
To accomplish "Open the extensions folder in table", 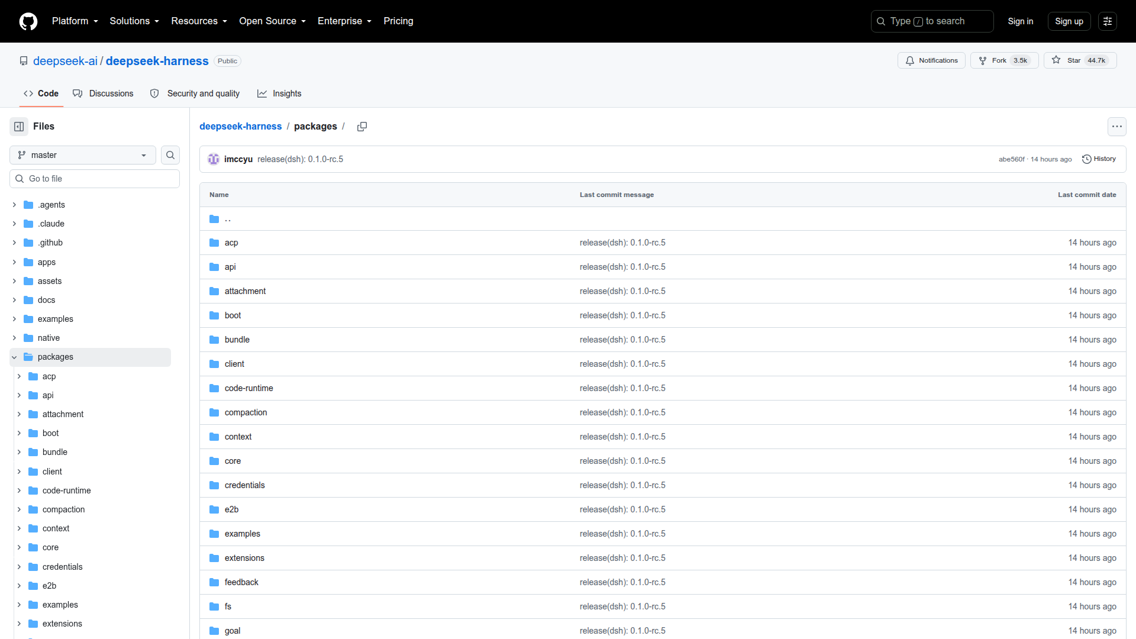I will pyautogui.click(x=244, y=558).
